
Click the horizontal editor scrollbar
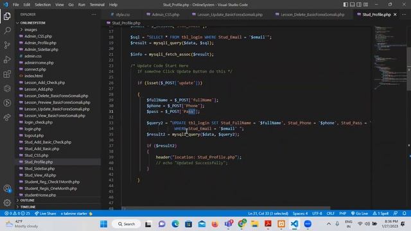point(225,209)
